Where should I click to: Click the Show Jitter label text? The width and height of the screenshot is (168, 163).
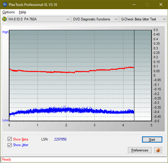point(21,145)
